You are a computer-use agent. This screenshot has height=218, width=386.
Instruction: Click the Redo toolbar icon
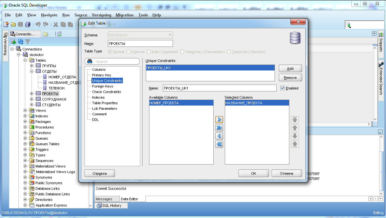tap(46, 24)
